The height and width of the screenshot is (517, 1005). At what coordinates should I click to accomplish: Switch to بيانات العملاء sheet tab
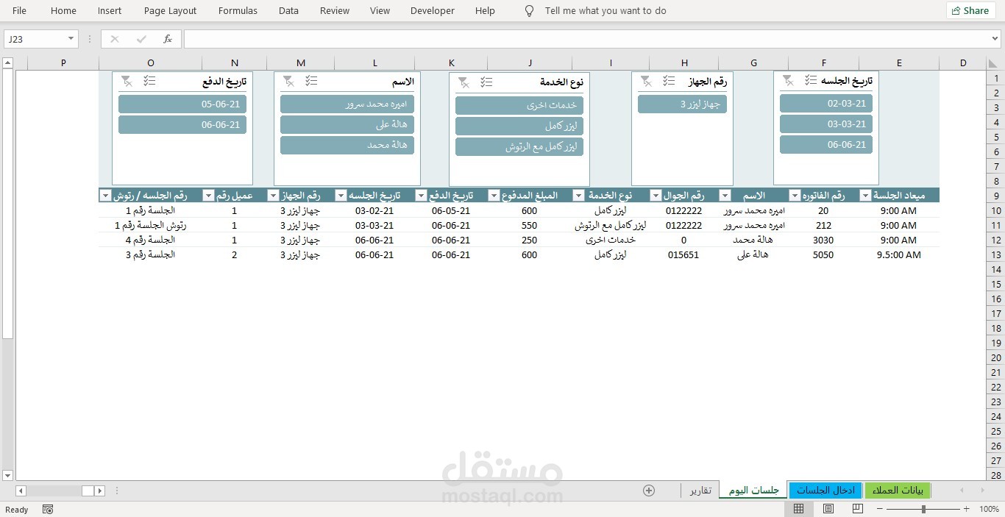tap(898, 491)
